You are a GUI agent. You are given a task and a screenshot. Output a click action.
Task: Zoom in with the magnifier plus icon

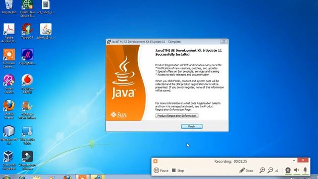[x=262, y=170]
